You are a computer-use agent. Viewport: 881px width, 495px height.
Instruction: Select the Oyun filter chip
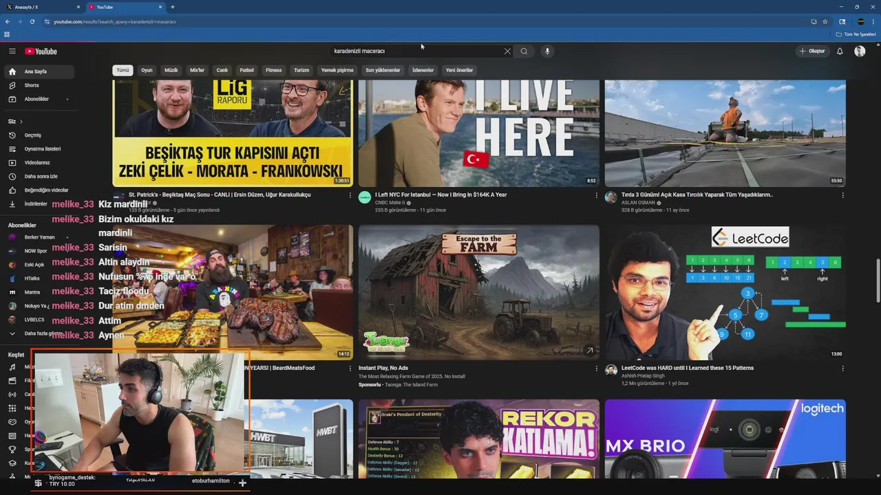[147, 70]
